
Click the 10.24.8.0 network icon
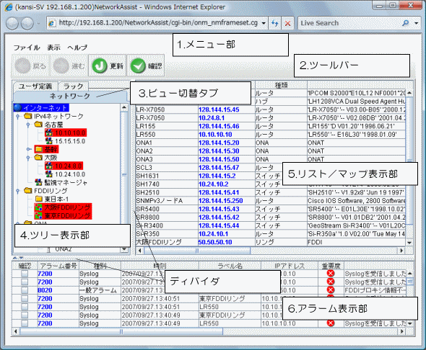click(49, 166)
